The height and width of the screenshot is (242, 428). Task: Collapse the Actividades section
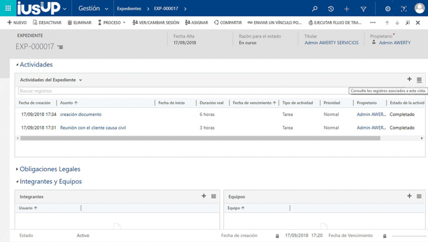[x=34, y=65]
